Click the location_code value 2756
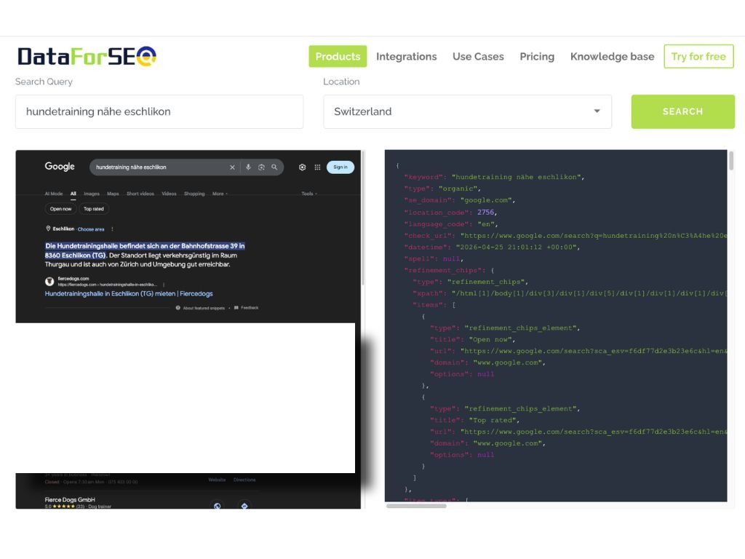Screen dimensions: 745x559 pyautogui.click(x=485, y=212)
